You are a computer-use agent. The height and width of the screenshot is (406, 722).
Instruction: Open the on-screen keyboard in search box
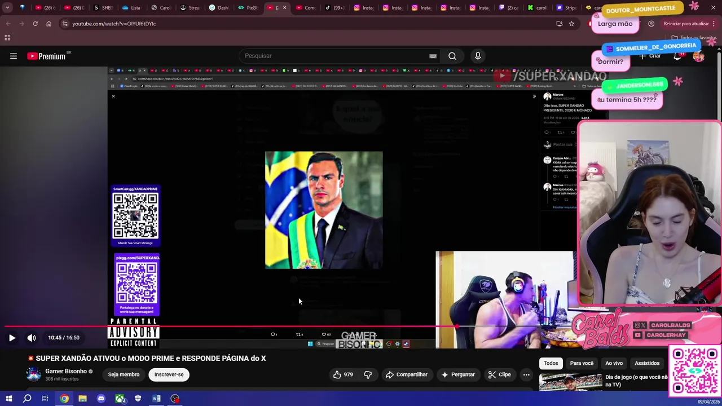pos(433,56)
